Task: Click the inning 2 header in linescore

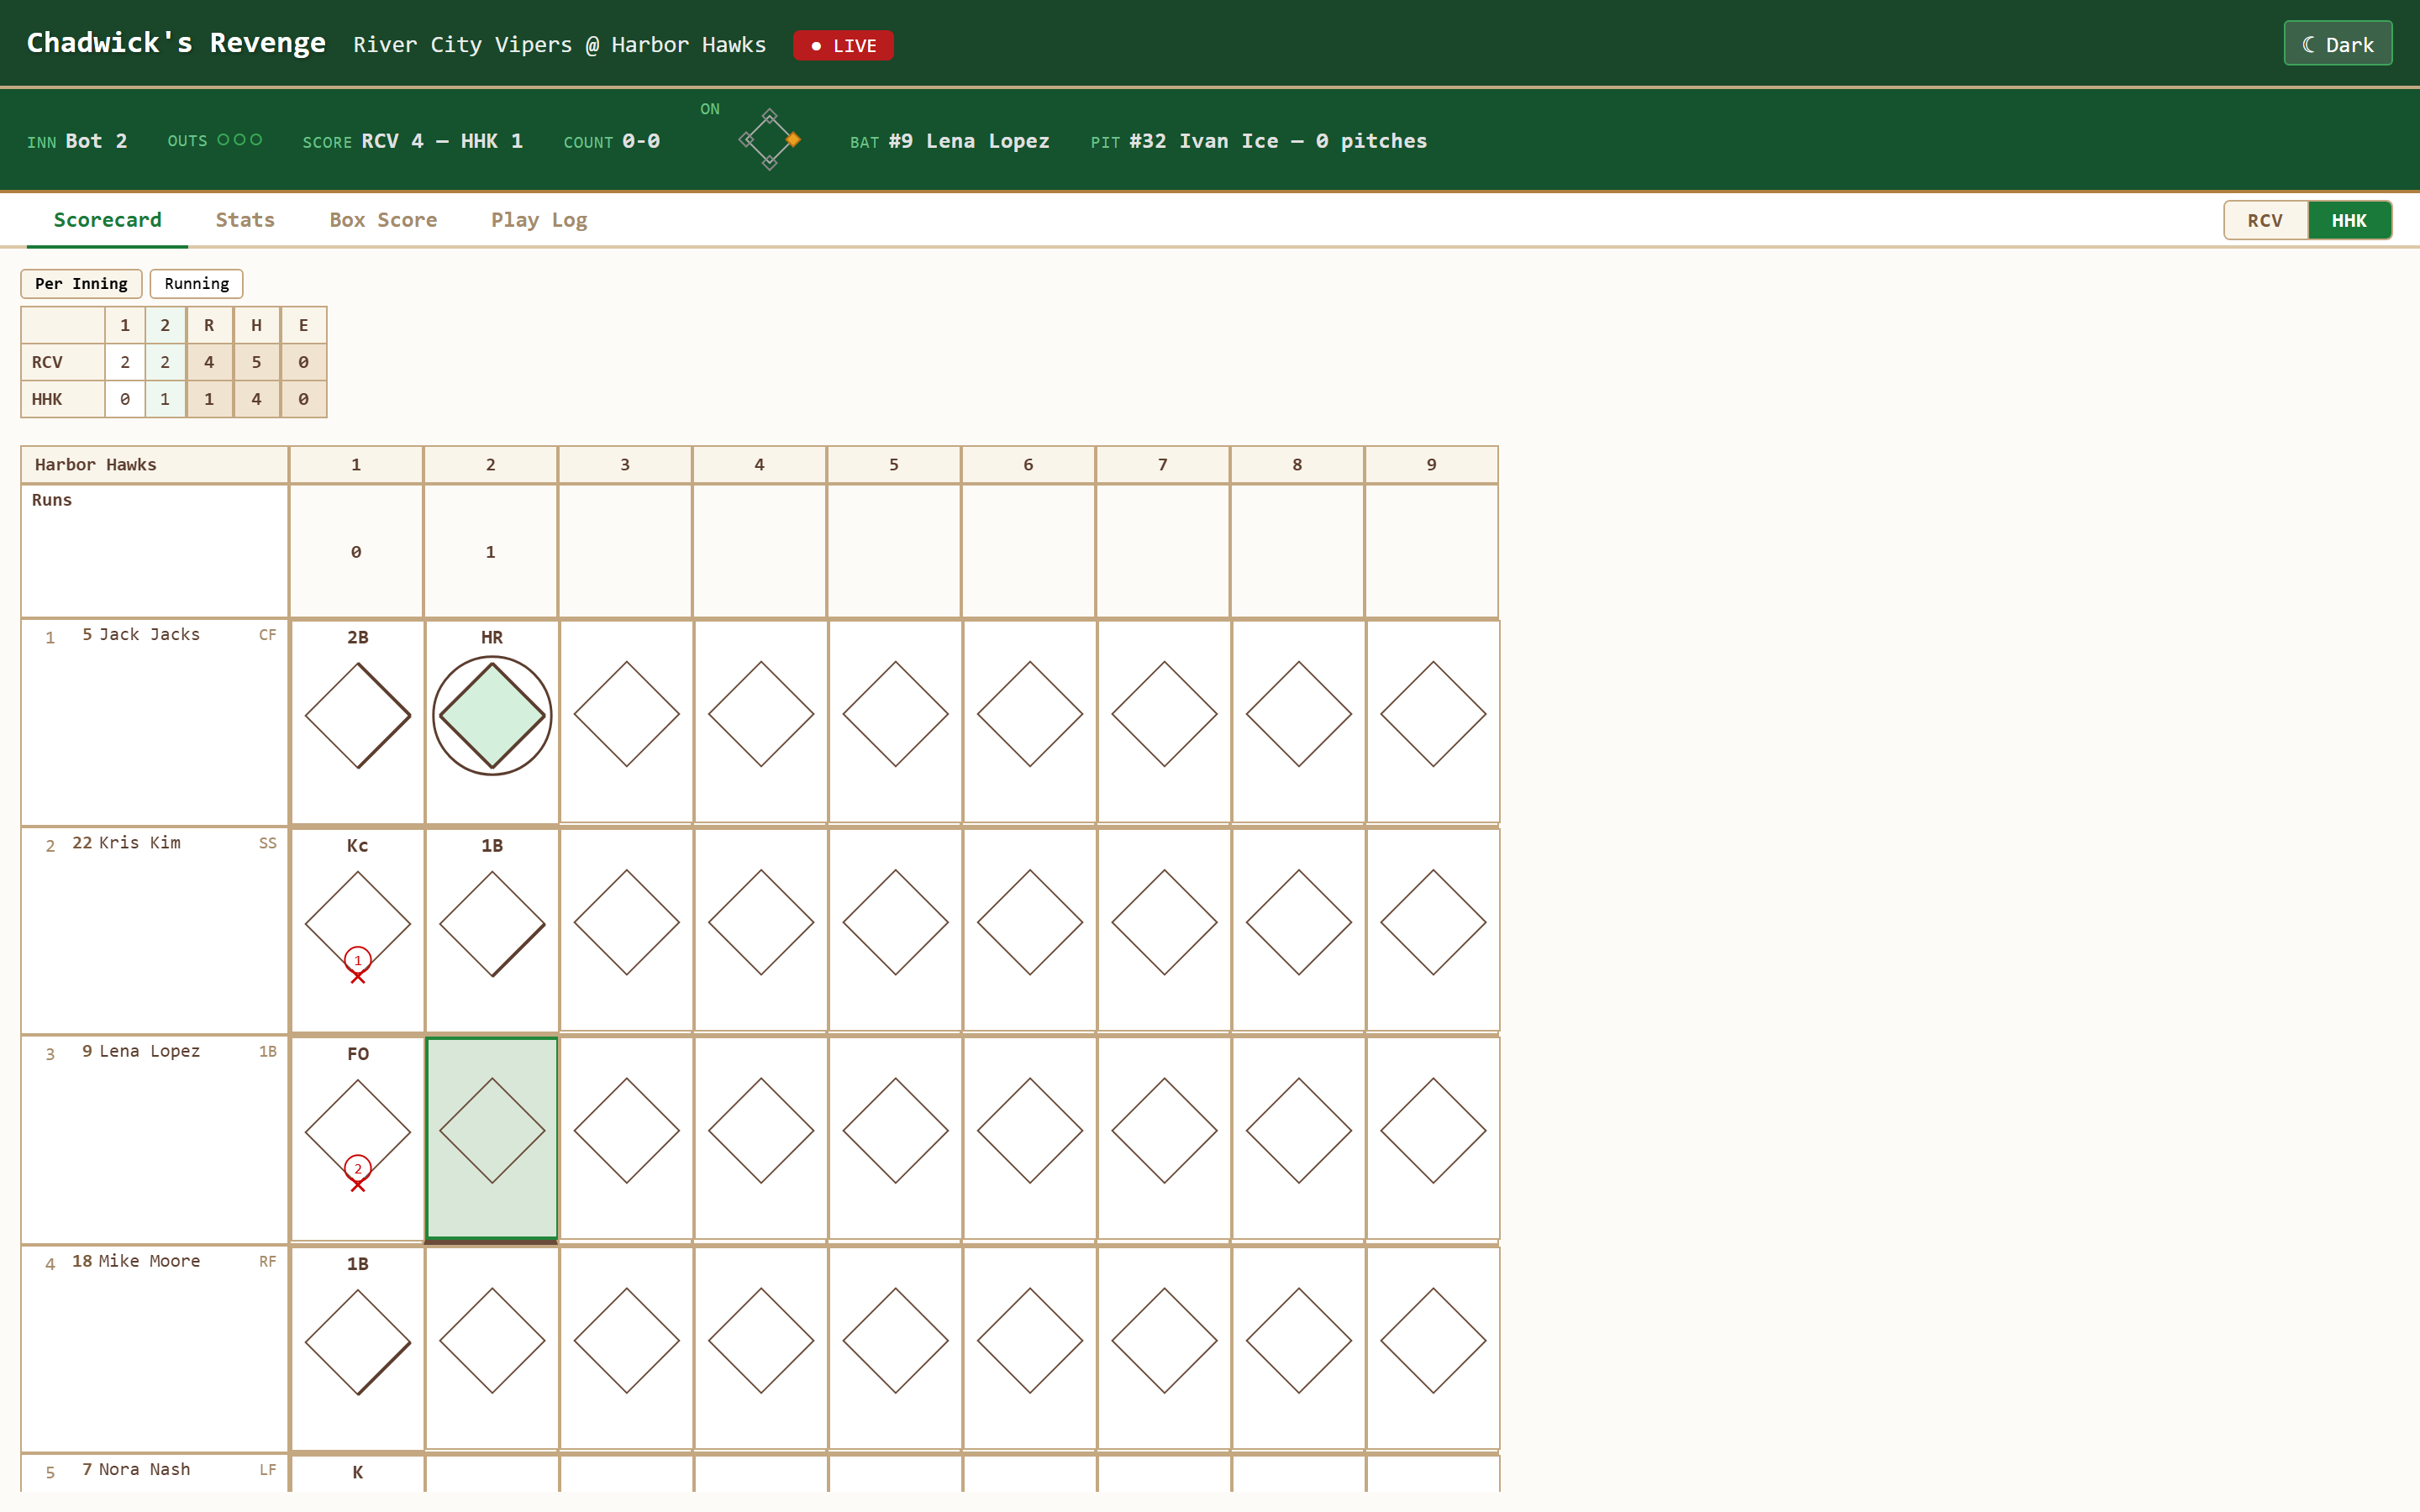Action: [165, 325]
